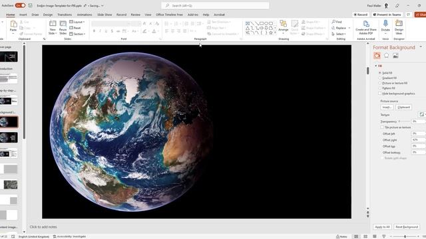Click the save icon in title bar
This screenshot has height=239, width=426.
point(30,5)
